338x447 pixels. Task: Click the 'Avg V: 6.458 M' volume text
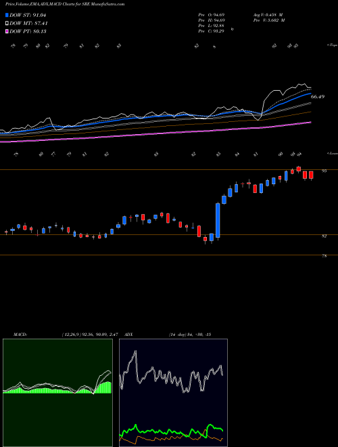click(x=268, y=15)
